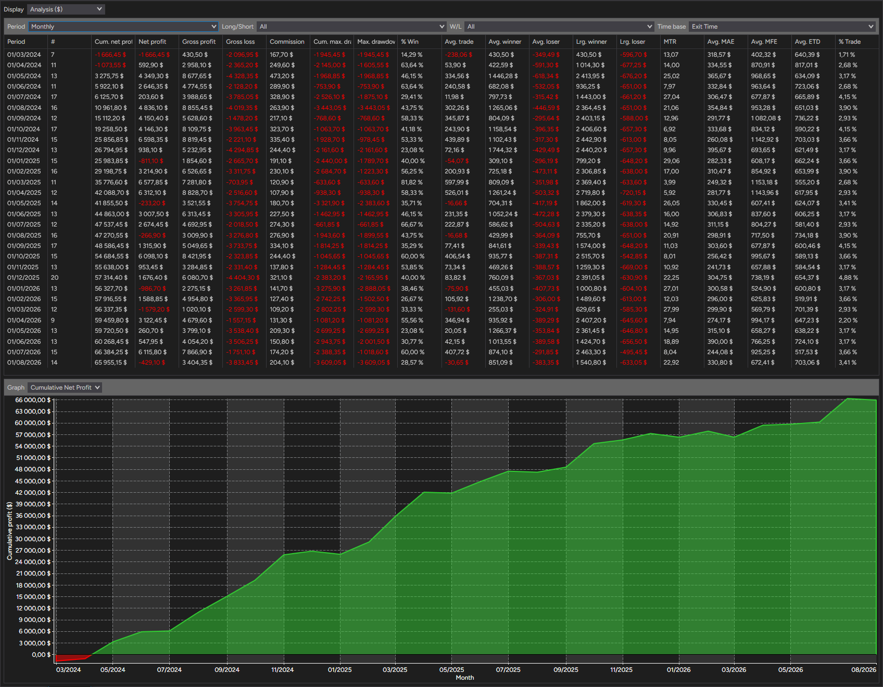Screen dimensions: 883x687
Task: Open the W/L All dropdown
Action: (x=559, y=27)
